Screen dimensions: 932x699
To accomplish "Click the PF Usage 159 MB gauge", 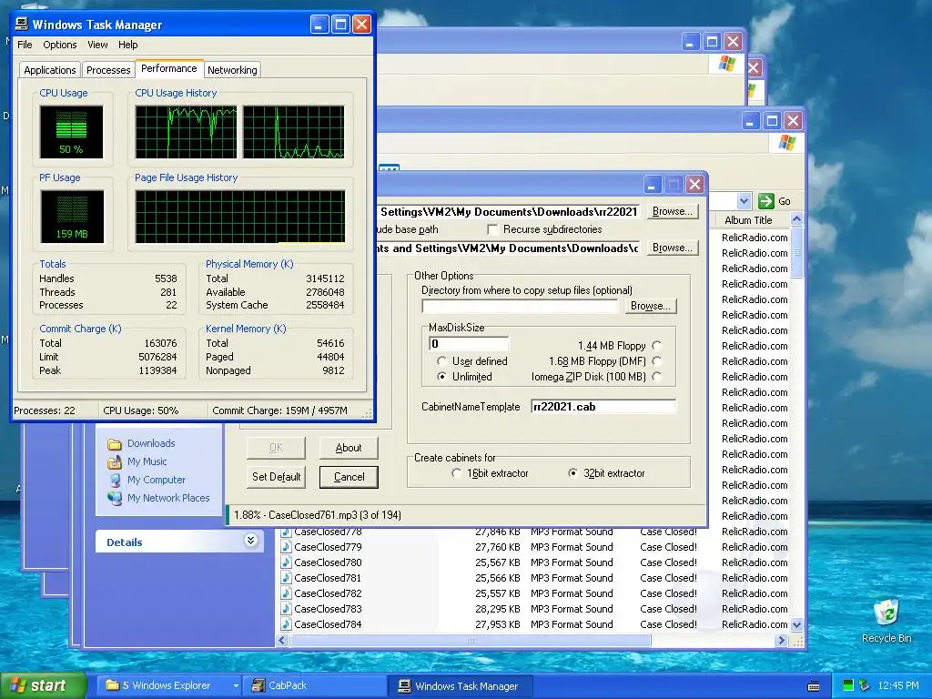I will [x=72, y=217].
